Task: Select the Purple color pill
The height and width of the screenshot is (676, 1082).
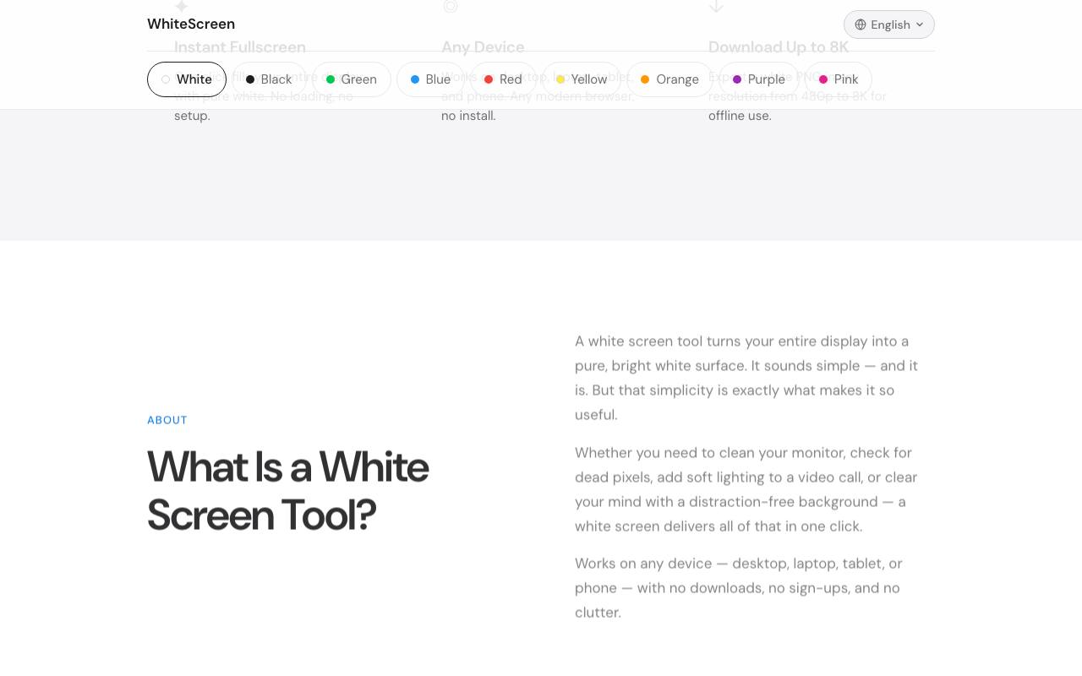Action: (x=759, y=79)
